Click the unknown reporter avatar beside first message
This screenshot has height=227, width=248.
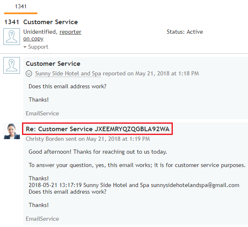[x=12, y=65]
